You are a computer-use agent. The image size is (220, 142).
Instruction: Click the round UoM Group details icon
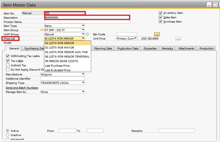pos(87,34)
